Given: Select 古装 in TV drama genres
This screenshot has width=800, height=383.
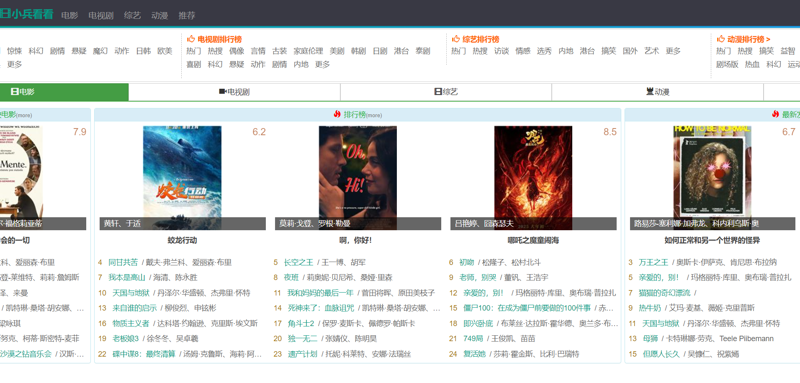Looking at the screenshot, I should (x=279, y=51).
